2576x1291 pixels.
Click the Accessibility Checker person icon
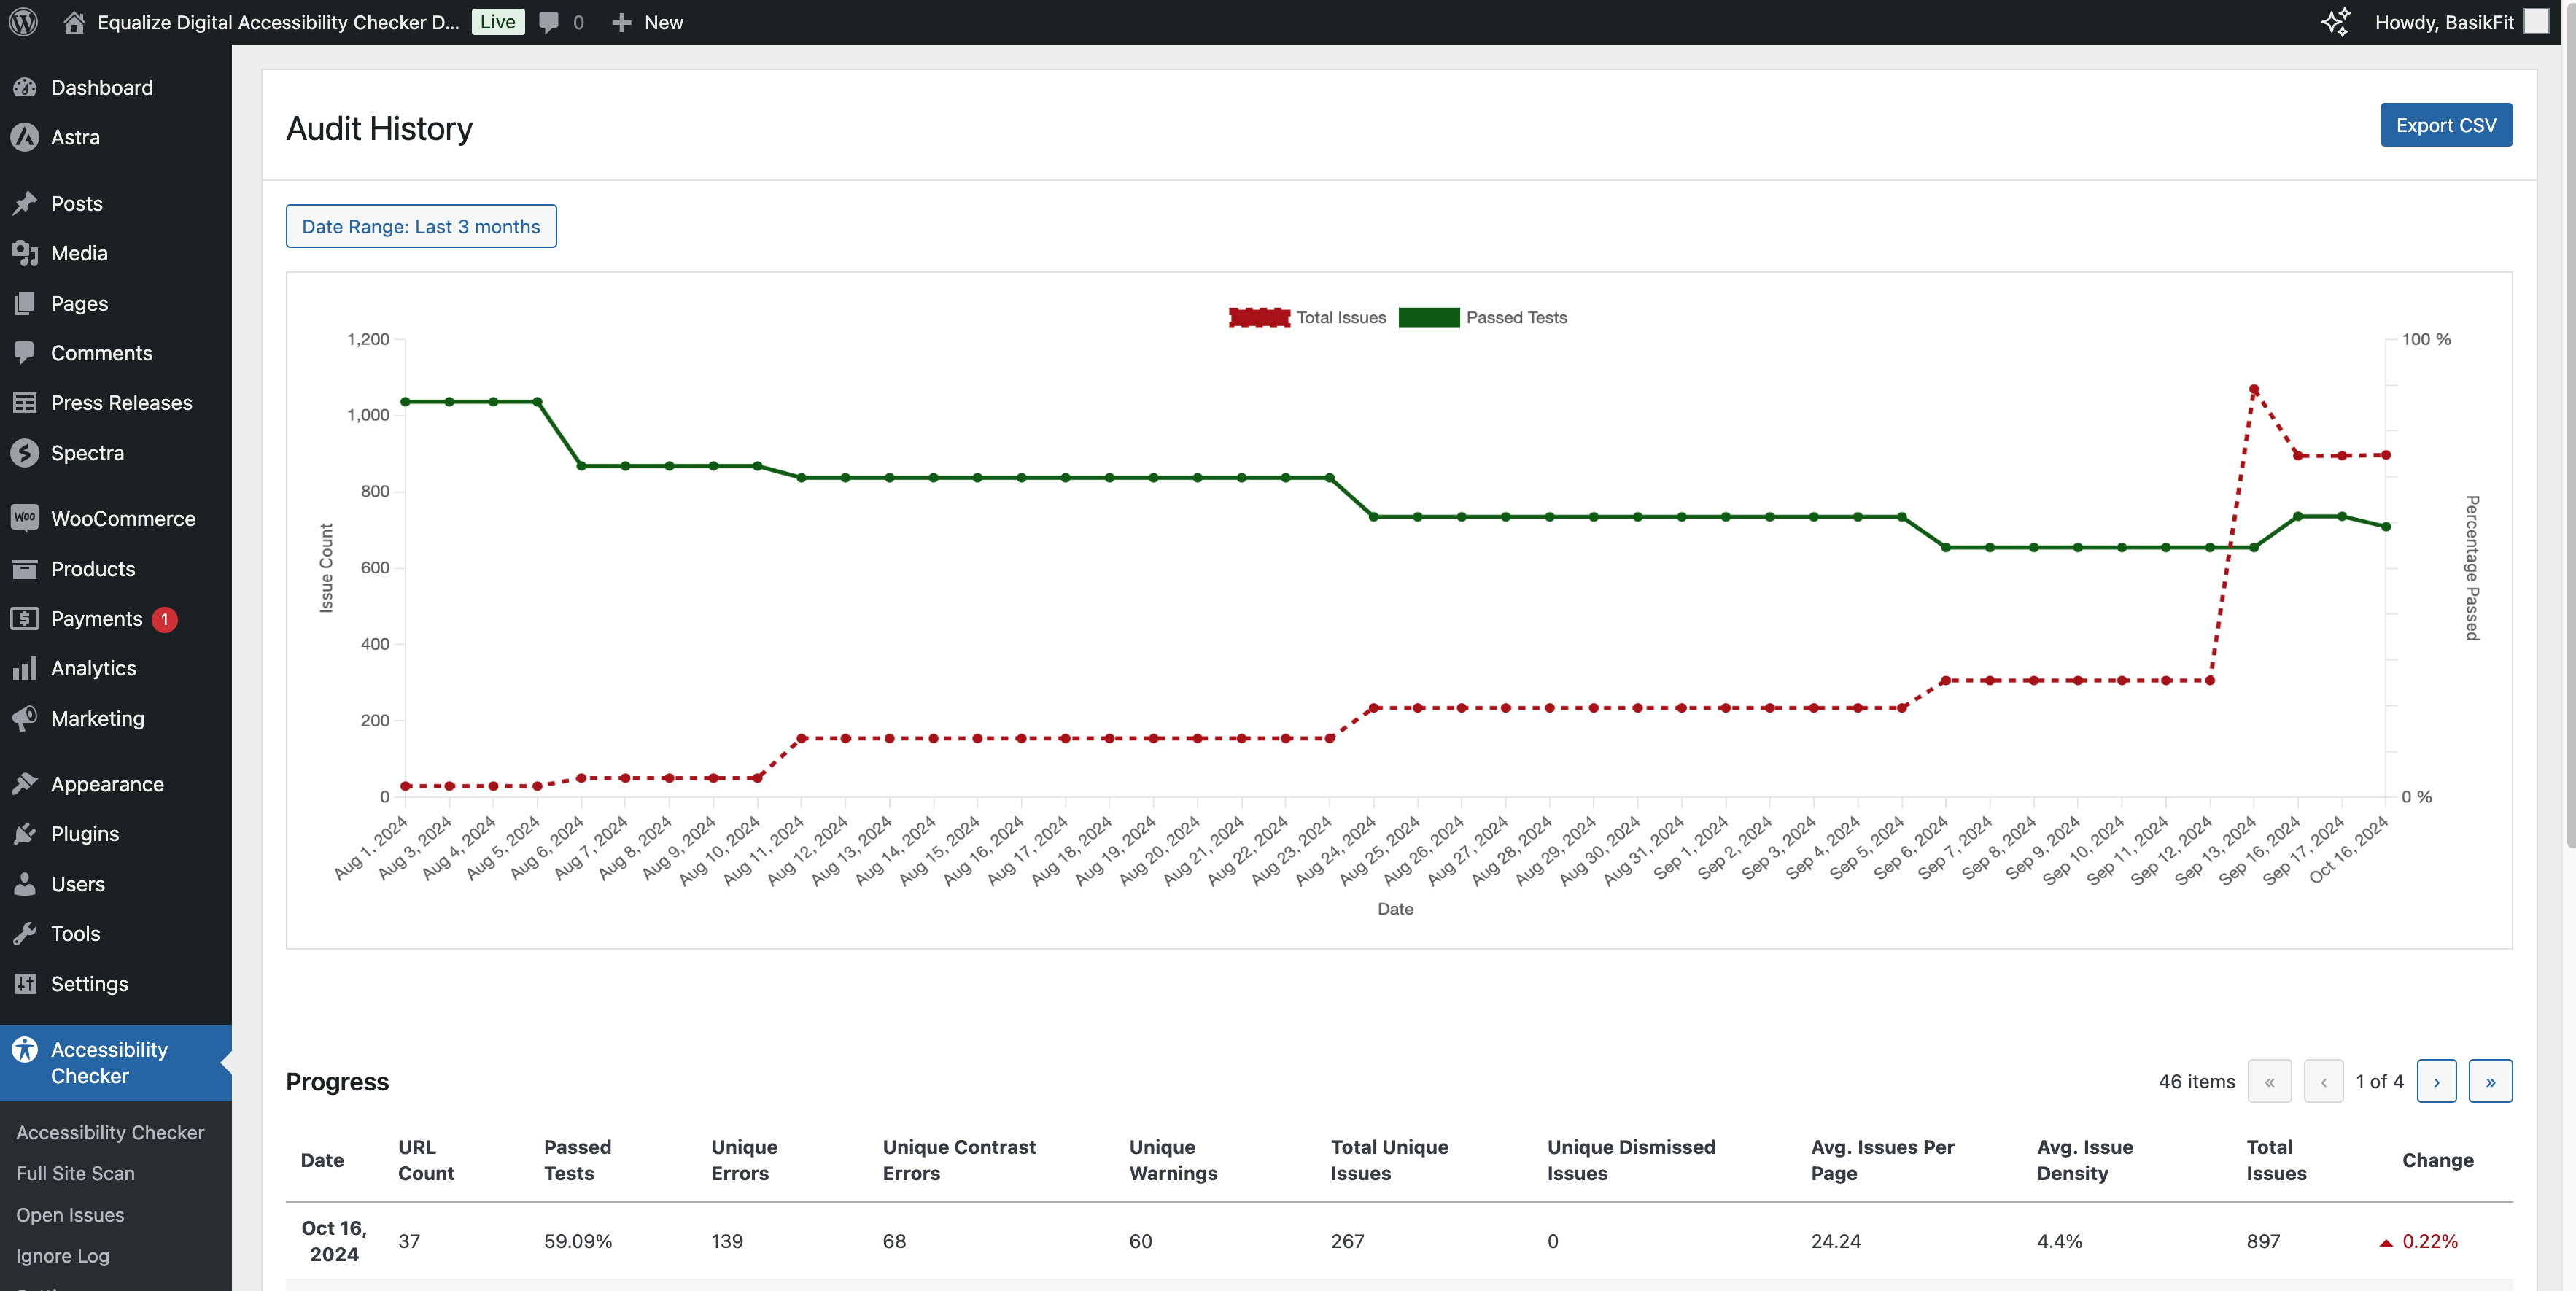tap(25, 1049)
